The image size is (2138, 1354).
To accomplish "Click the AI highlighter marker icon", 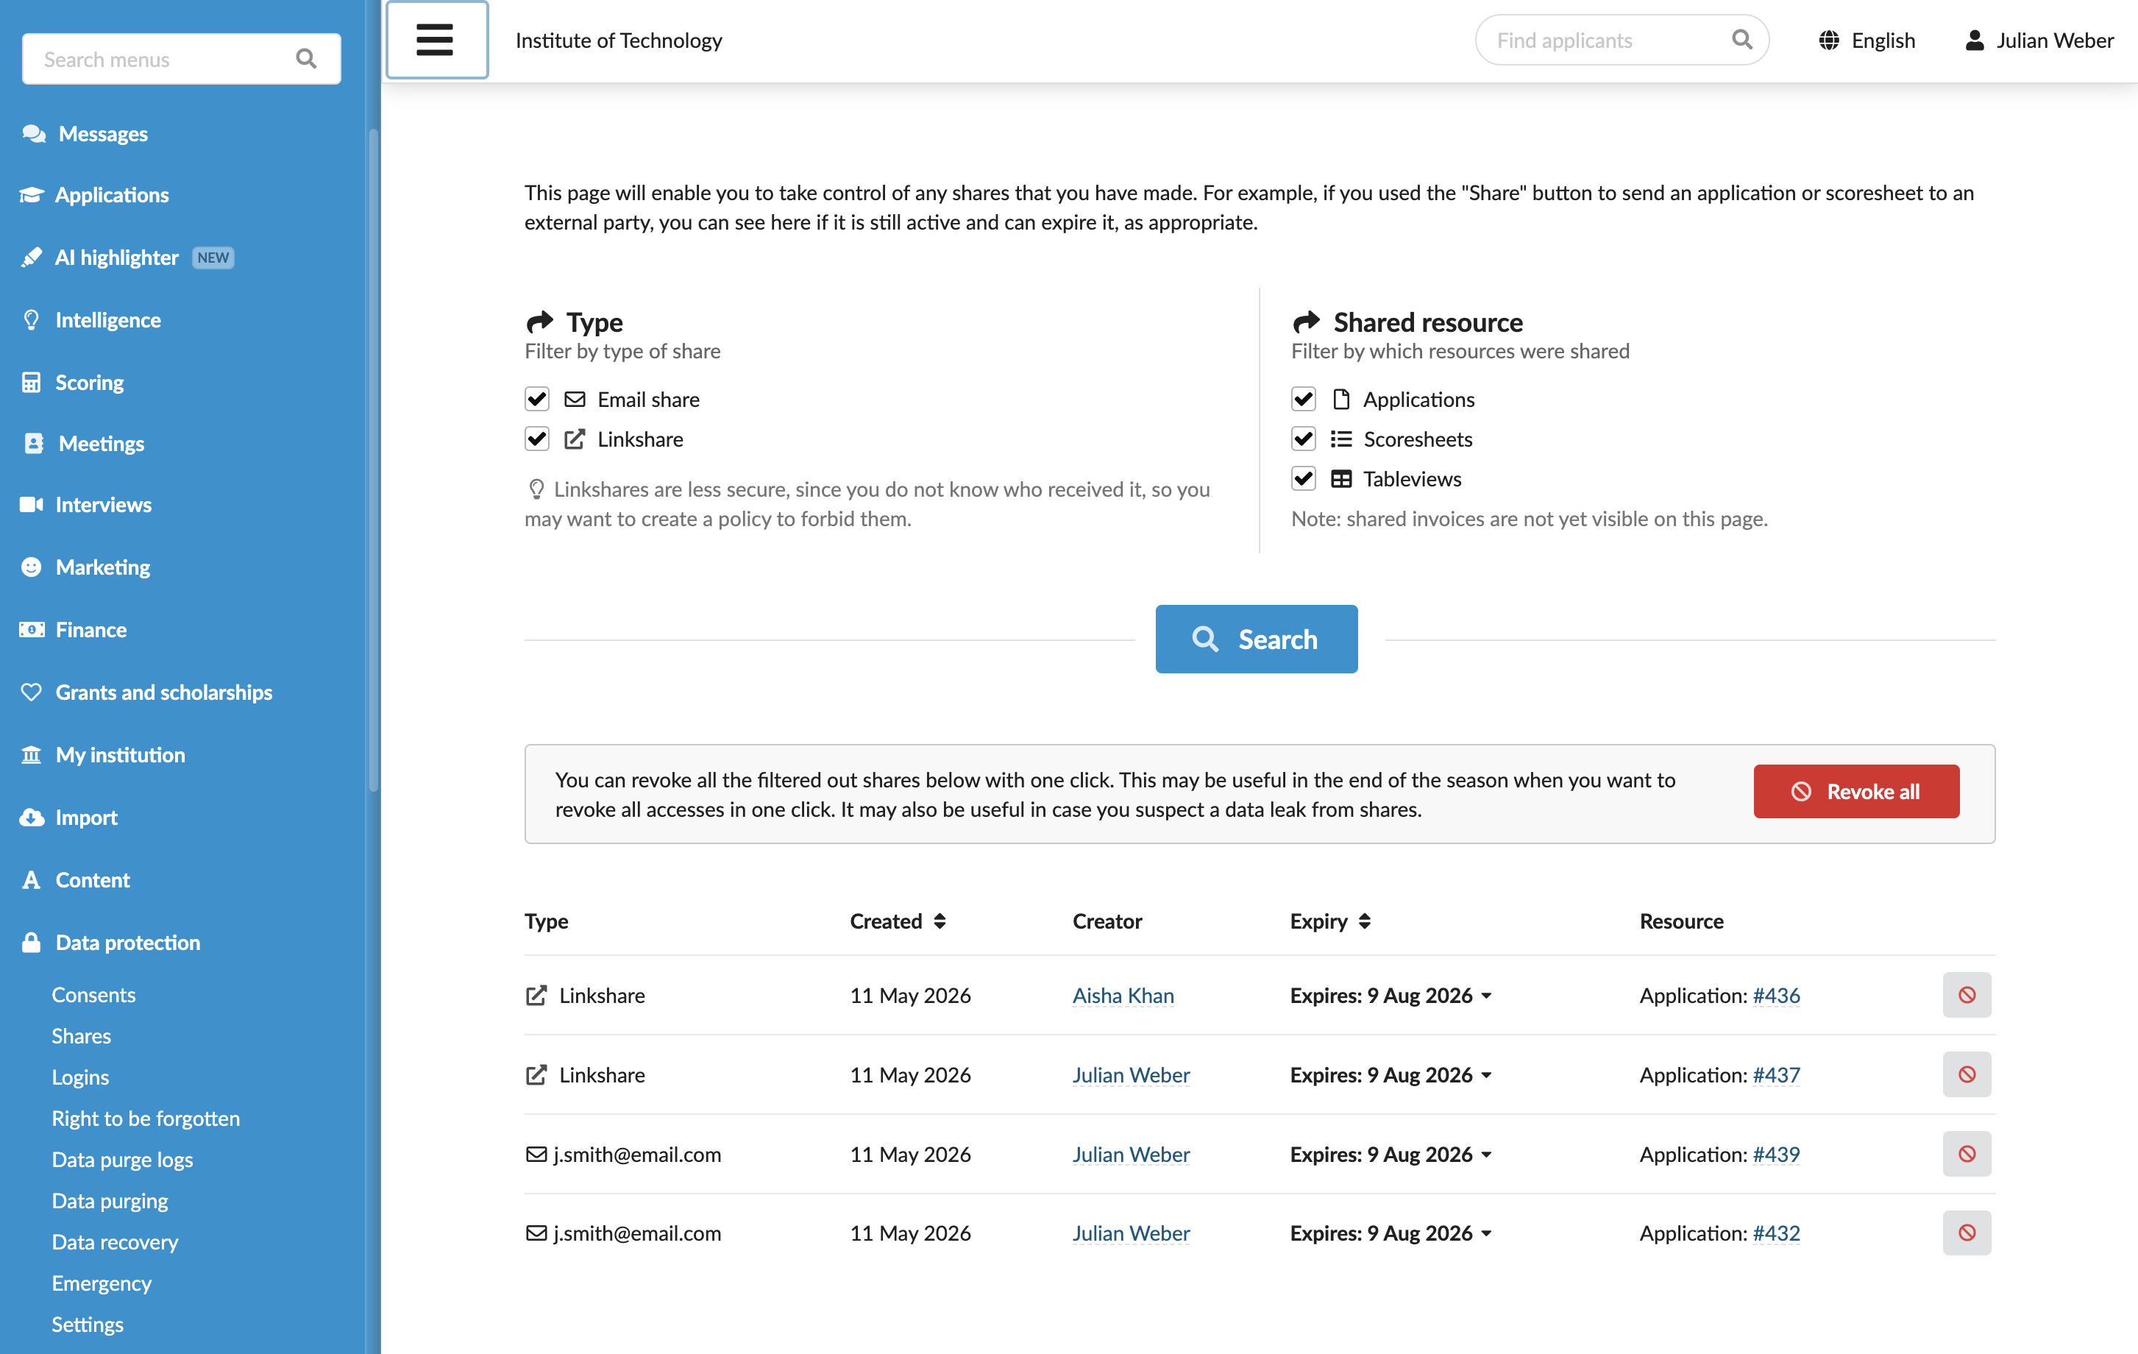I will tap(31, 258).
